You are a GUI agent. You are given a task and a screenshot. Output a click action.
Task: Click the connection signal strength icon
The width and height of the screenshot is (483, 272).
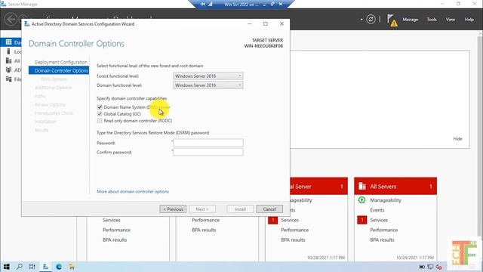point(211,5)
